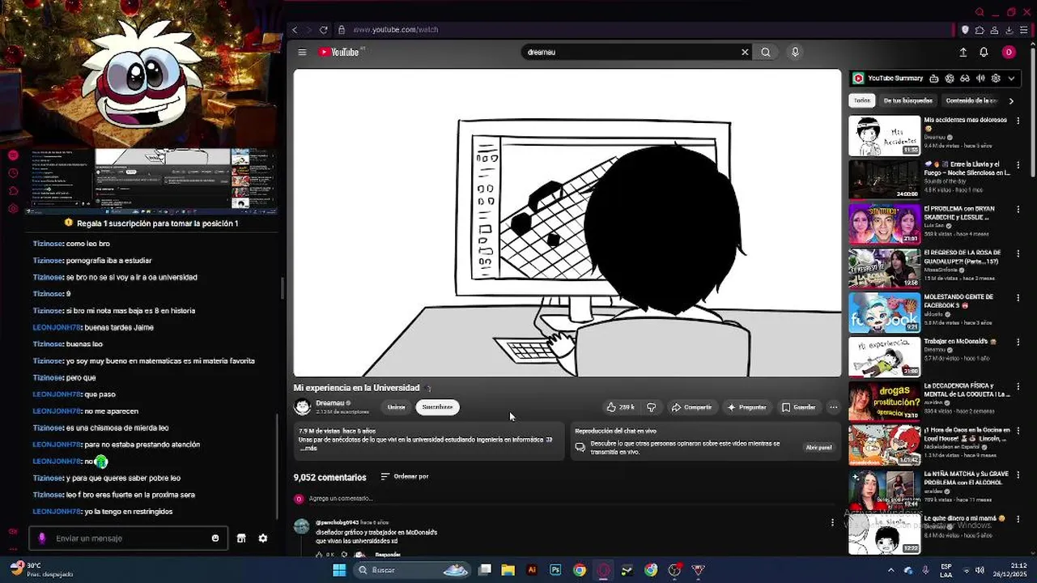Click the 'Guardar' save button
Viewport: 1037px width, 583px height.
coord(798,407)
